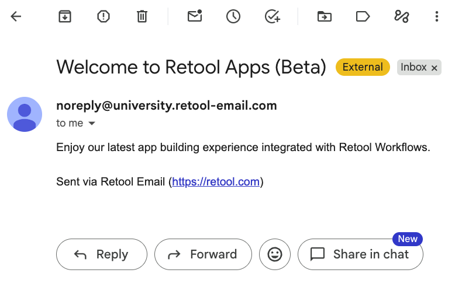The image size is (462, 287).
Task: Click the Reply button
Action: pyautogui.click(x=102, y=254)
